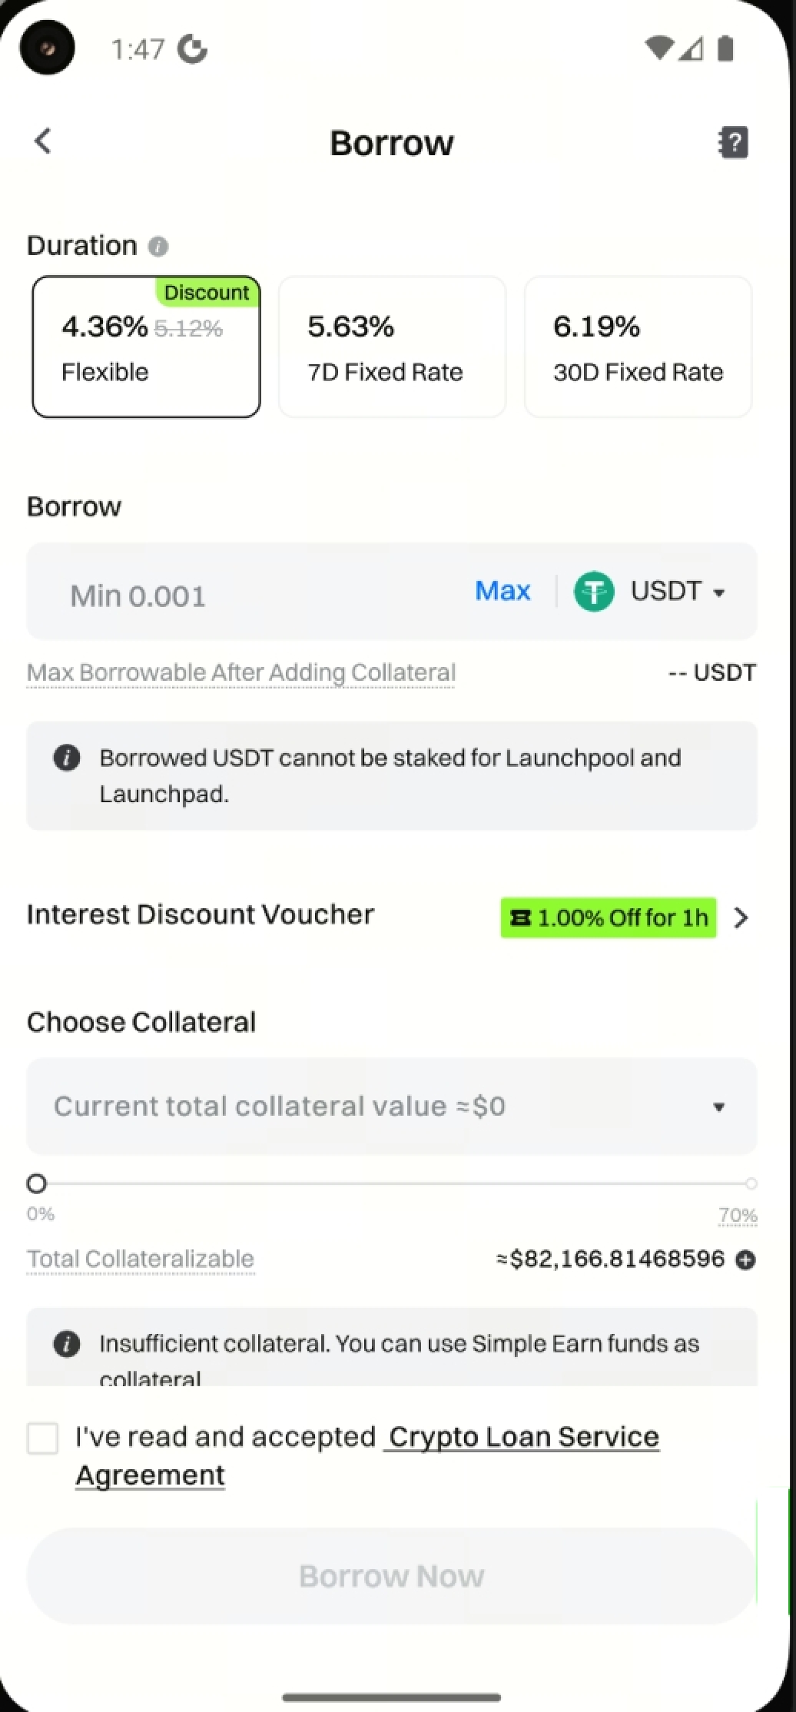Viewport: 796px width, 1712px height.
Task: Select the Flexible 4.36% duration option
Action: tap(146, 347)
